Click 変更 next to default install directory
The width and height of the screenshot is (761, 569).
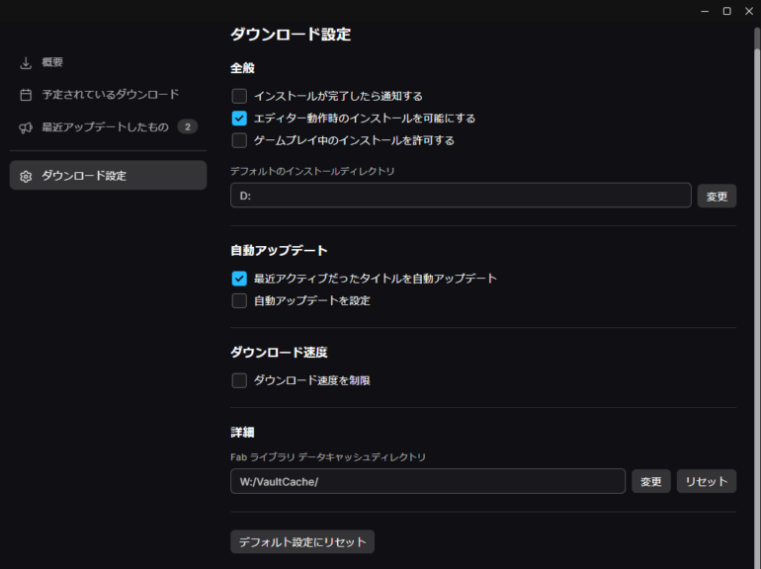coord(717,196)
